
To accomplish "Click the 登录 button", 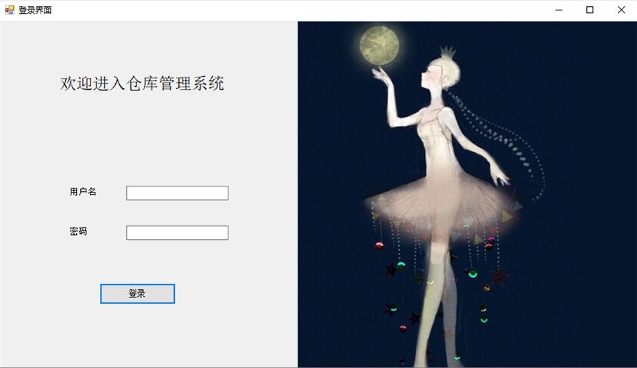I will click(x=137, y=294).
